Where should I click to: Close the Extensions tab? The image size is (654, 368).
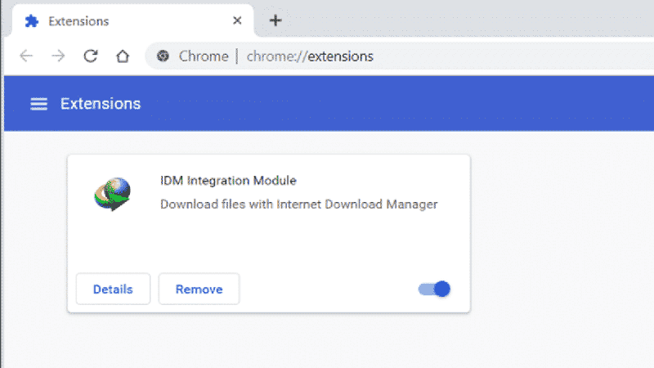coord(237,20)
